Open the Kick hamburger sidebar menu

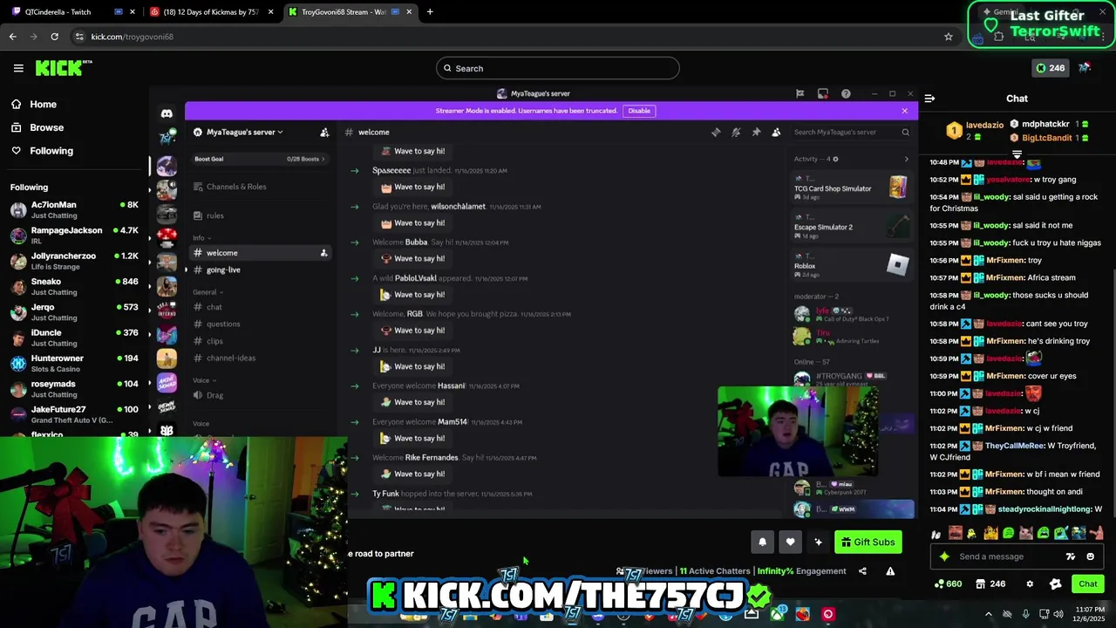pos(18,68)
